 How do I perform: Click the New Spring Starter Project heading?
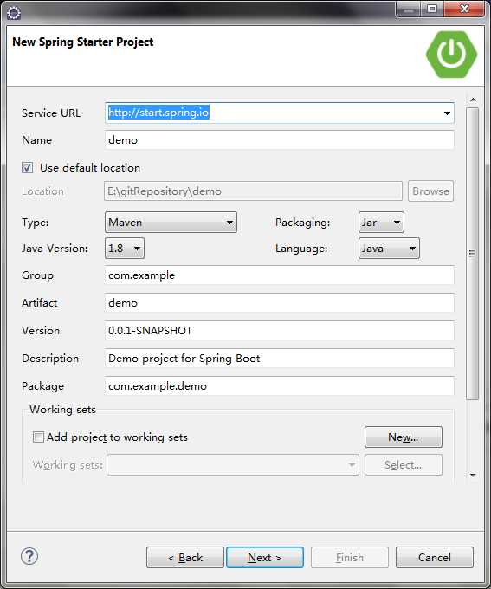point(83,42)
